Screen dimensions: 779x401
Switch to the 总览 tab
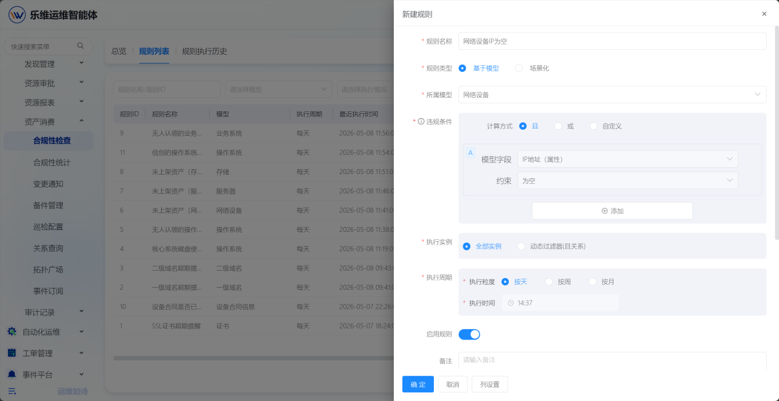tap(119, 51)
